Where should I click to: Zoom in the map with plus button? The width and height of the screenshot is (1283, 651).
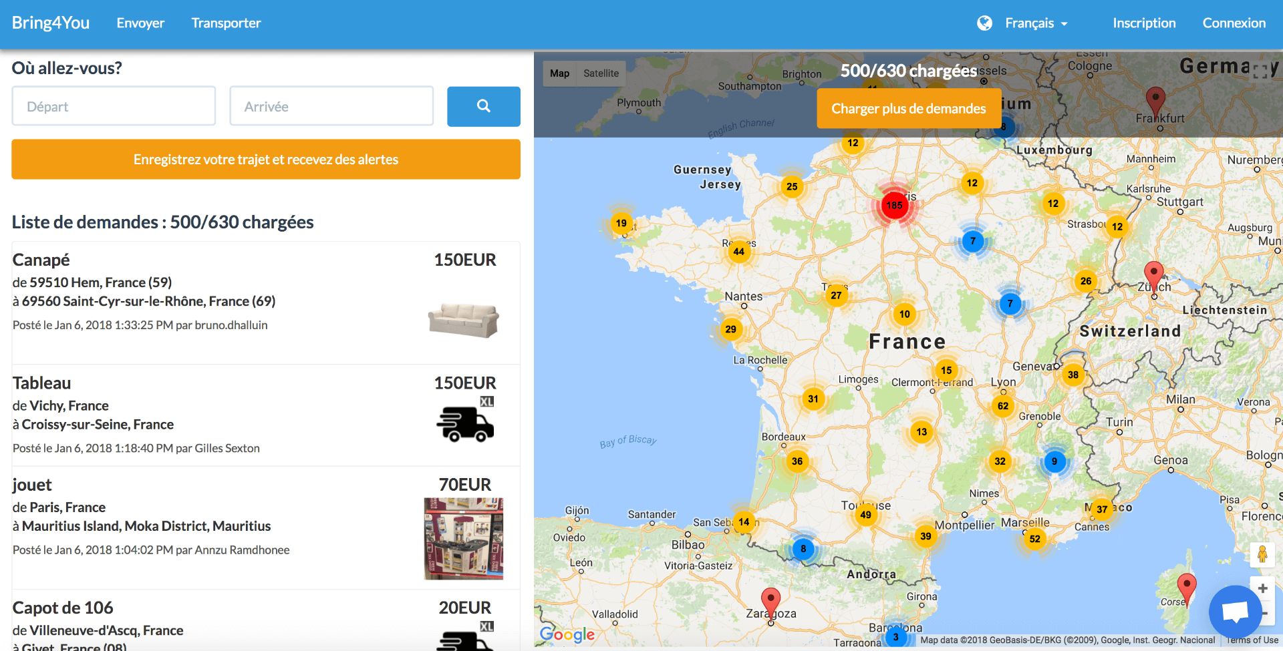point(1262,588)
